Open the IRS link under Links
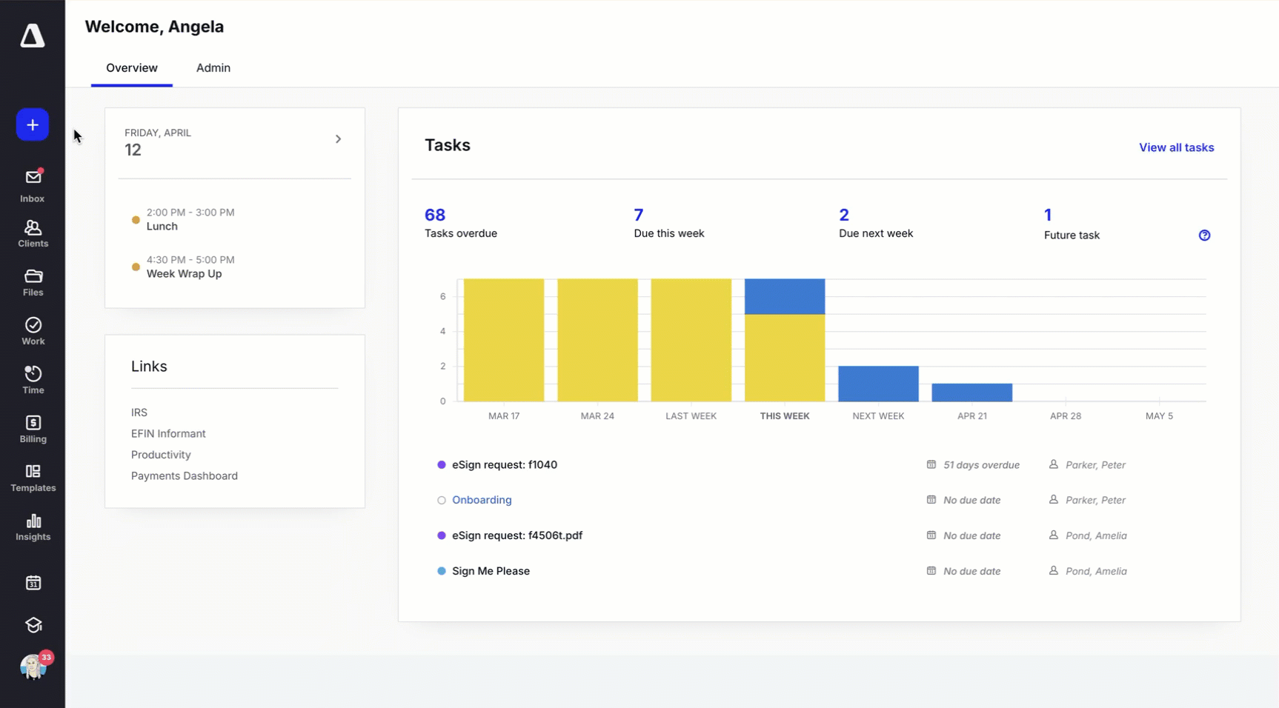 pyautogui.click(x=139, y=413)
